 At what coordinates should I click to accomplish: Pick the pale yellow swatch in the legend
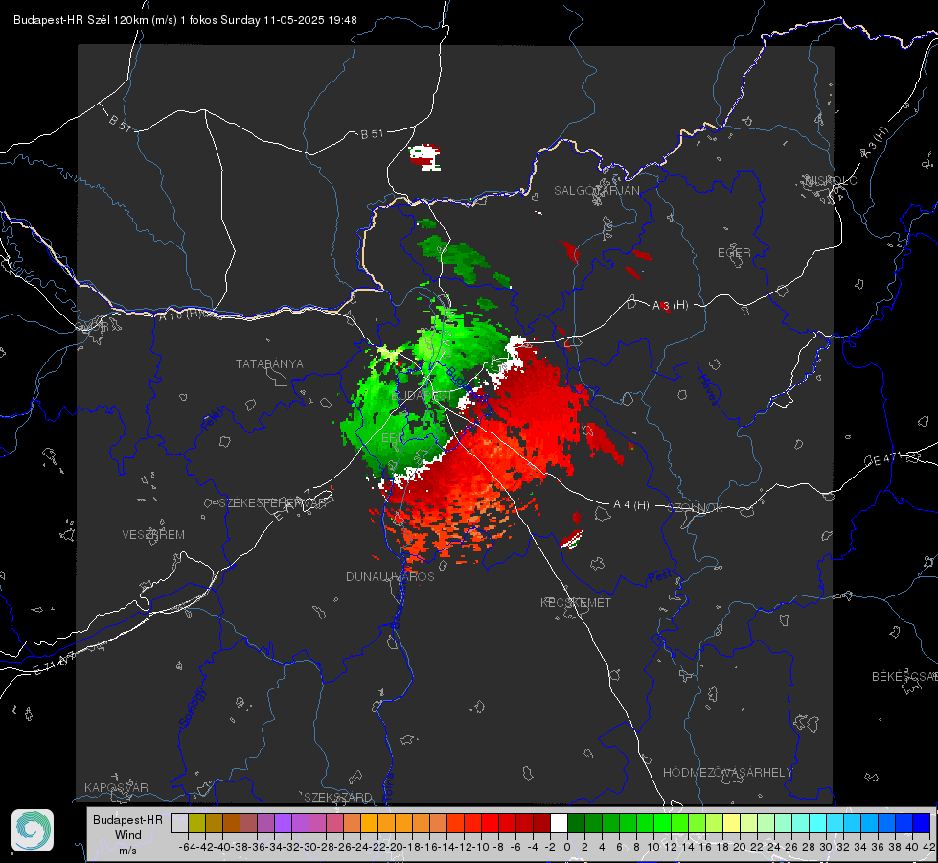731,823
